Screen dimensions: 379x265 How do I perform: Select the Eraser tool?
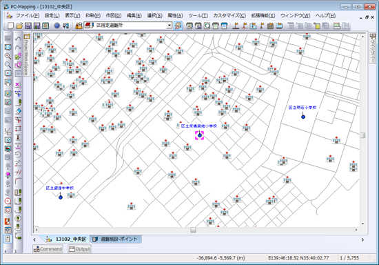click(x=18, y=111)
